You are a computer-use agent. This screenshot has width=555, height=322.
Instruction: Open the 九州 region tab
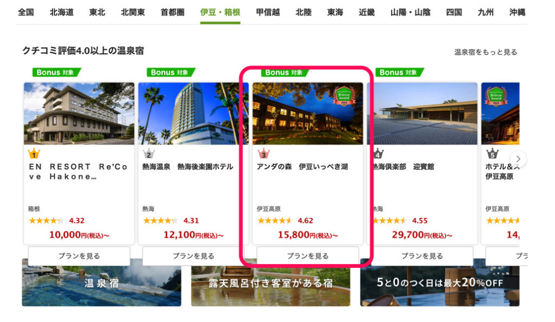(x=486, y=12)
